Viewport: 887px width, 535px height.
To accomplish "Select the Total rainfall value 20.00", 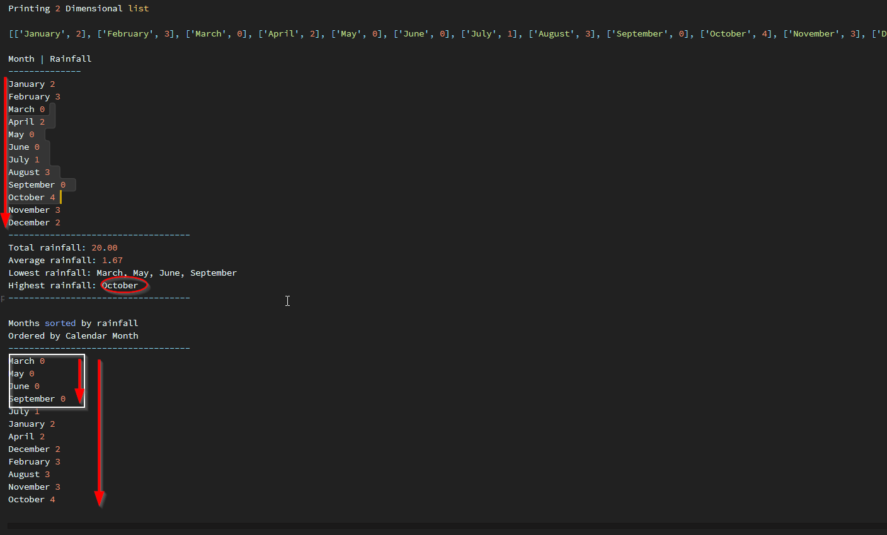I will click(105, 247).
